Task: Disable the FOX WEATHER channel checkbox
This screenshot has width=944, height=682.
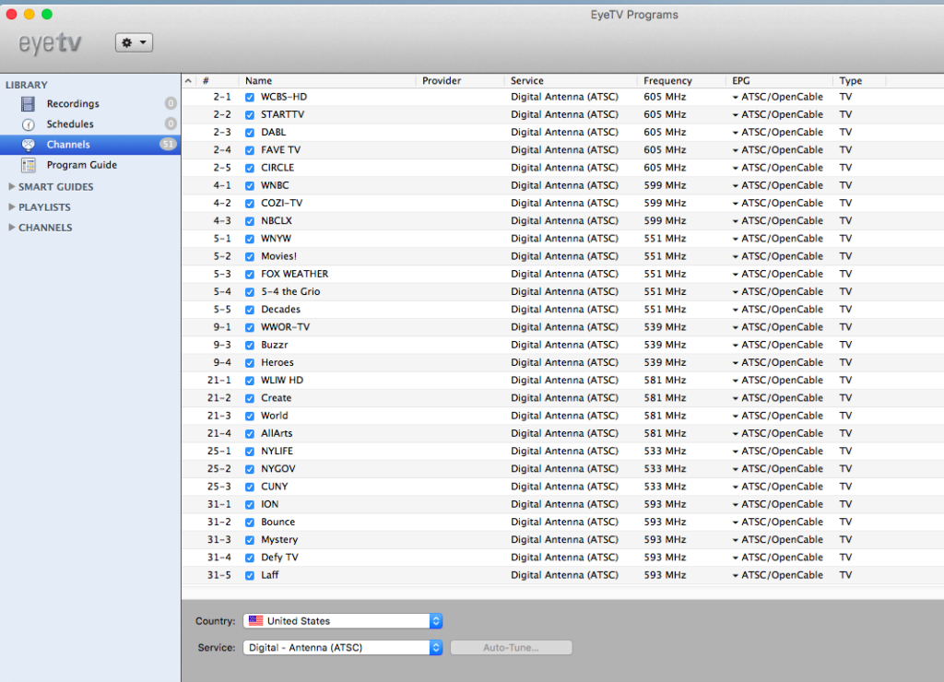Action: [x=250, y=275]
